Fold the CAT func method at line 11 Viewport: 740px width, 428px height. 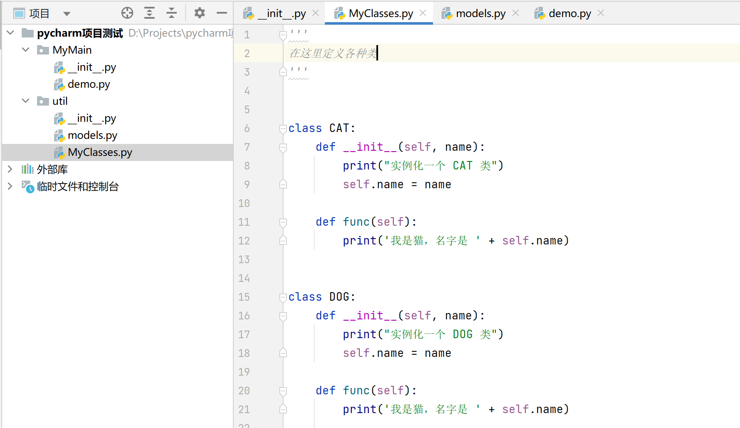(x=283, y=222)
